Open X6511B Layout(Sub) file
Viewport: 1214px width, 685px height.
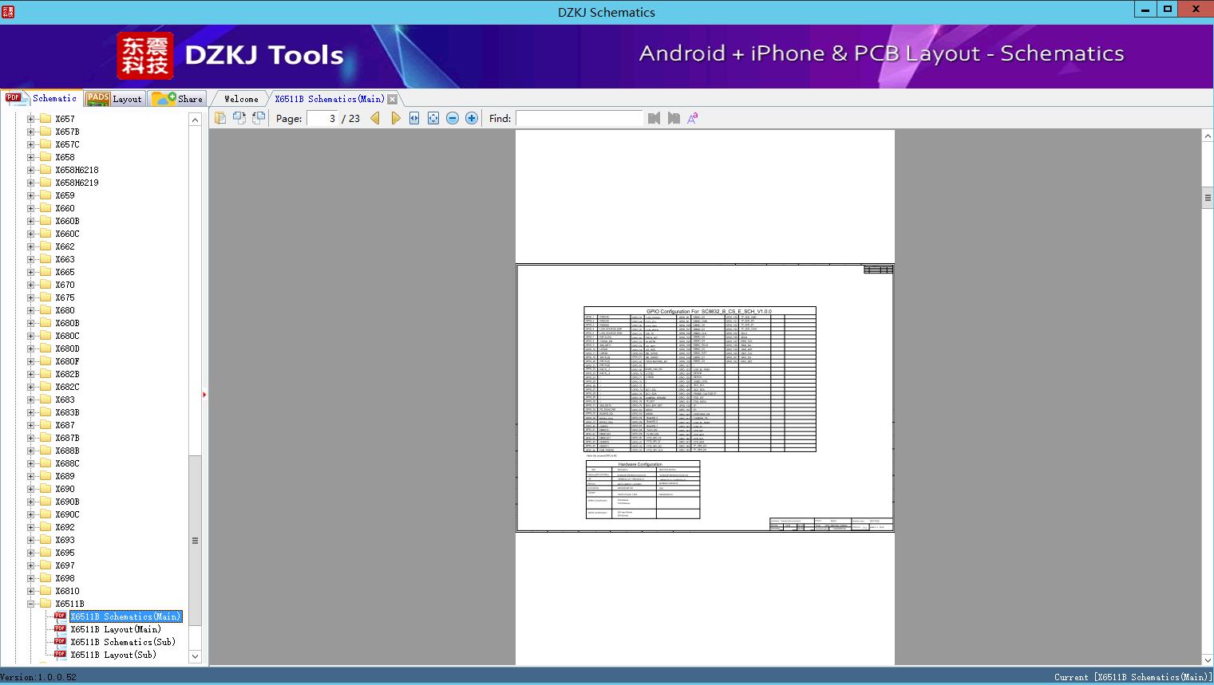113,655
